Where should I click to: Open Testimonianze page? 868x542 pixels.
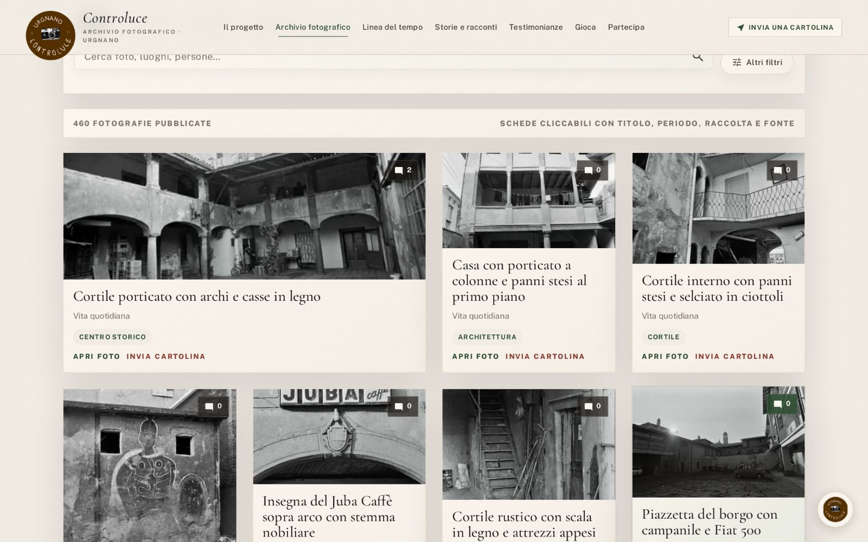click(536, 27)
